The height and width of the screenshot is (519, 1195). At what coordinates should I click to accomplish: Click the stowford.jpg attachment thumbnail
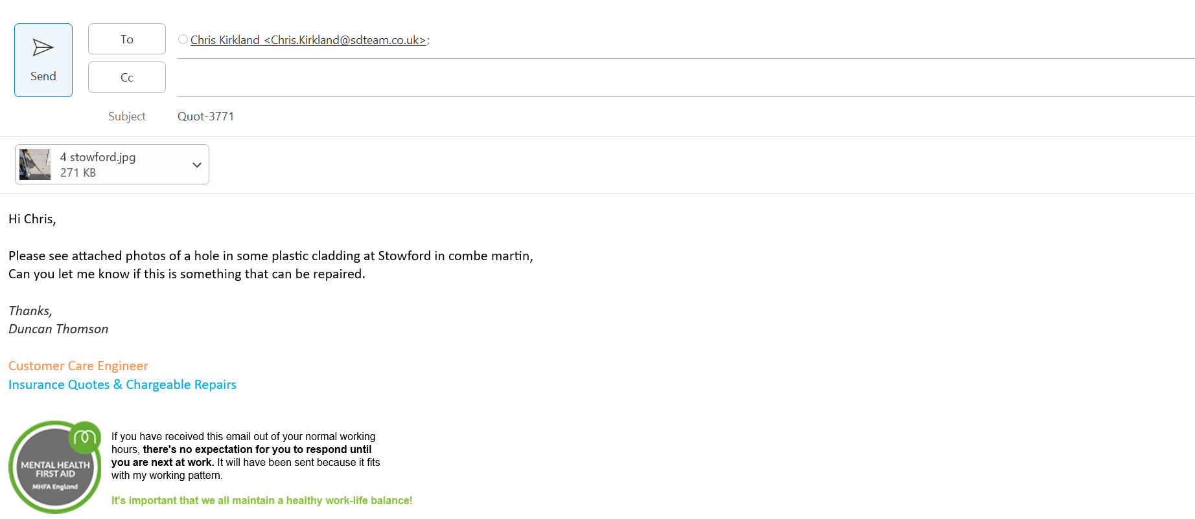tap(35, 164)
